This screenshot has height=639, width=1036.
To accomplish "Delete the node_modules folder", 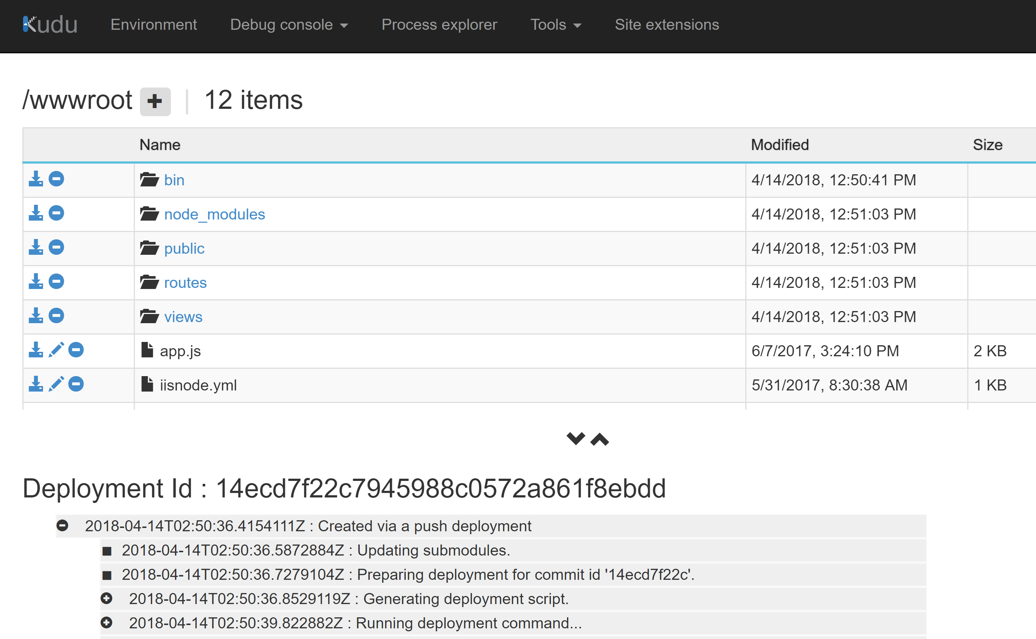I will click(x=56, y=213).
